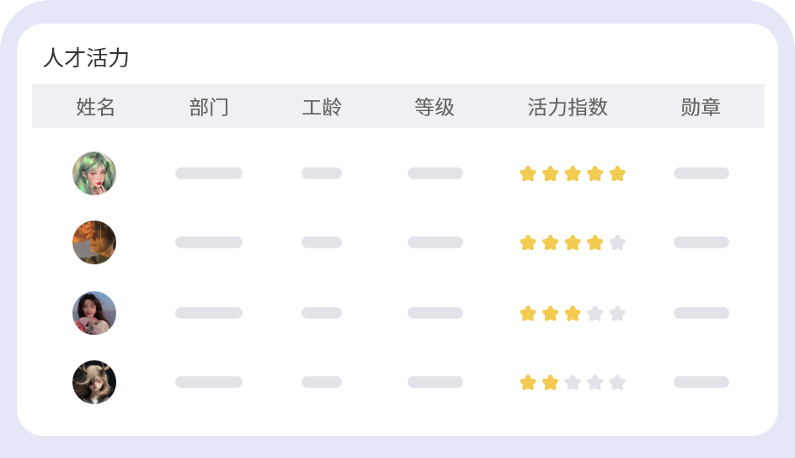Click the 人才活力 panel title
Screen dimensions: 795x458
point(86,58)
